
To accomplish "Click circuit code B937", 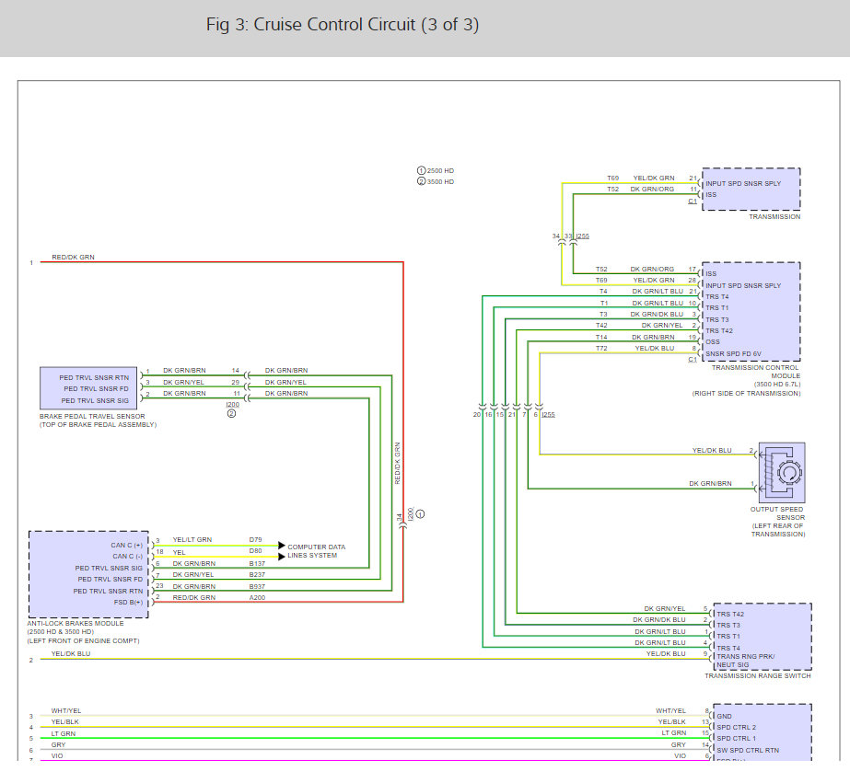I will pyautogui.click(x=257, y=586).
